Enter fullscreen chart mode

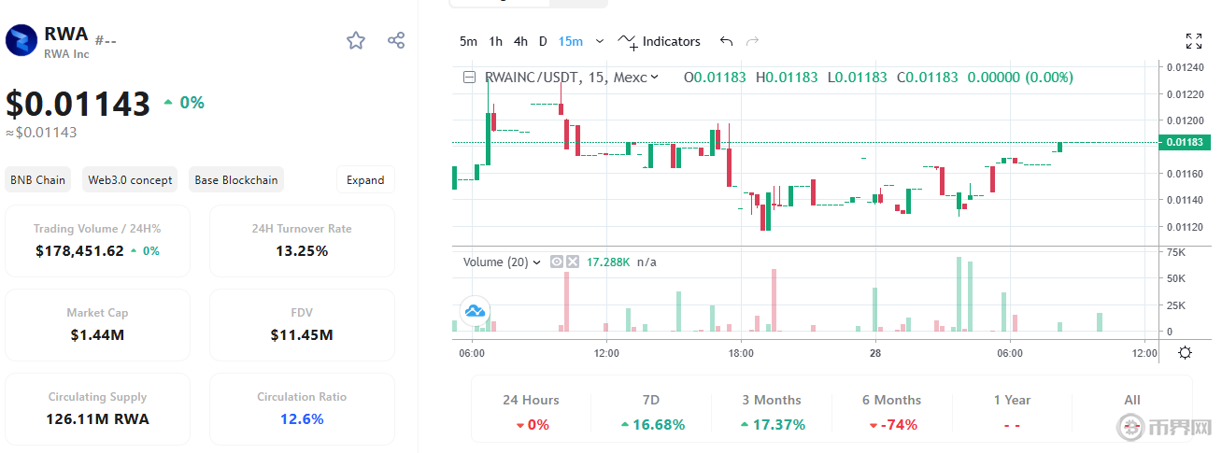click(1194, 41)
